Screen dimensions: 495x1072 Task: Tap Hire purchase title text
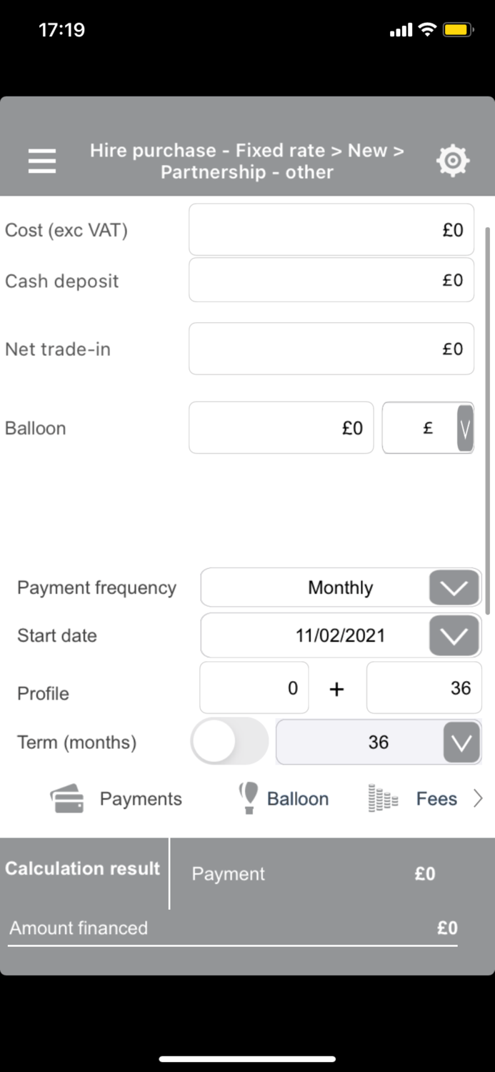tap(246, 161)
